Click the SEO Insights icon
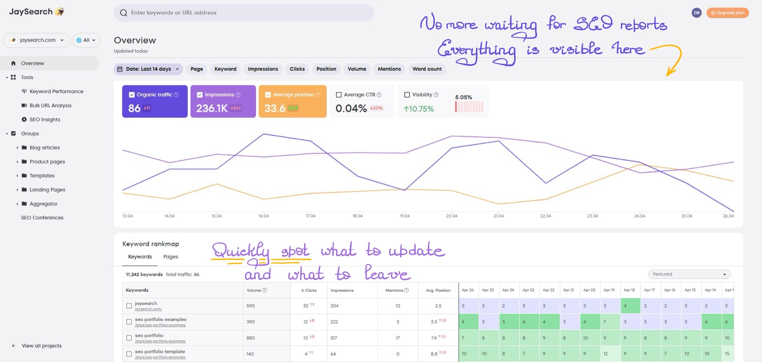The height and width of the screenshot is (362, 762). [x=24, y=120]
